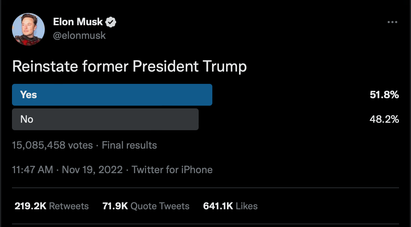Select the 51.8% result value
The width and height of the screenshot is (411, 227).
click(384, 95)
